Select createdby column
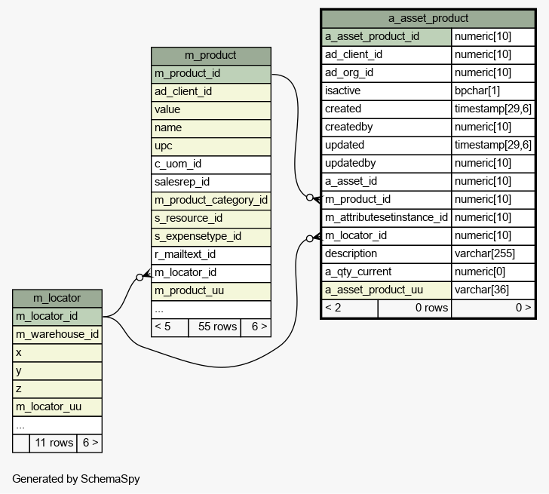This screenshot has width=549, height=494. coord(386,127)
